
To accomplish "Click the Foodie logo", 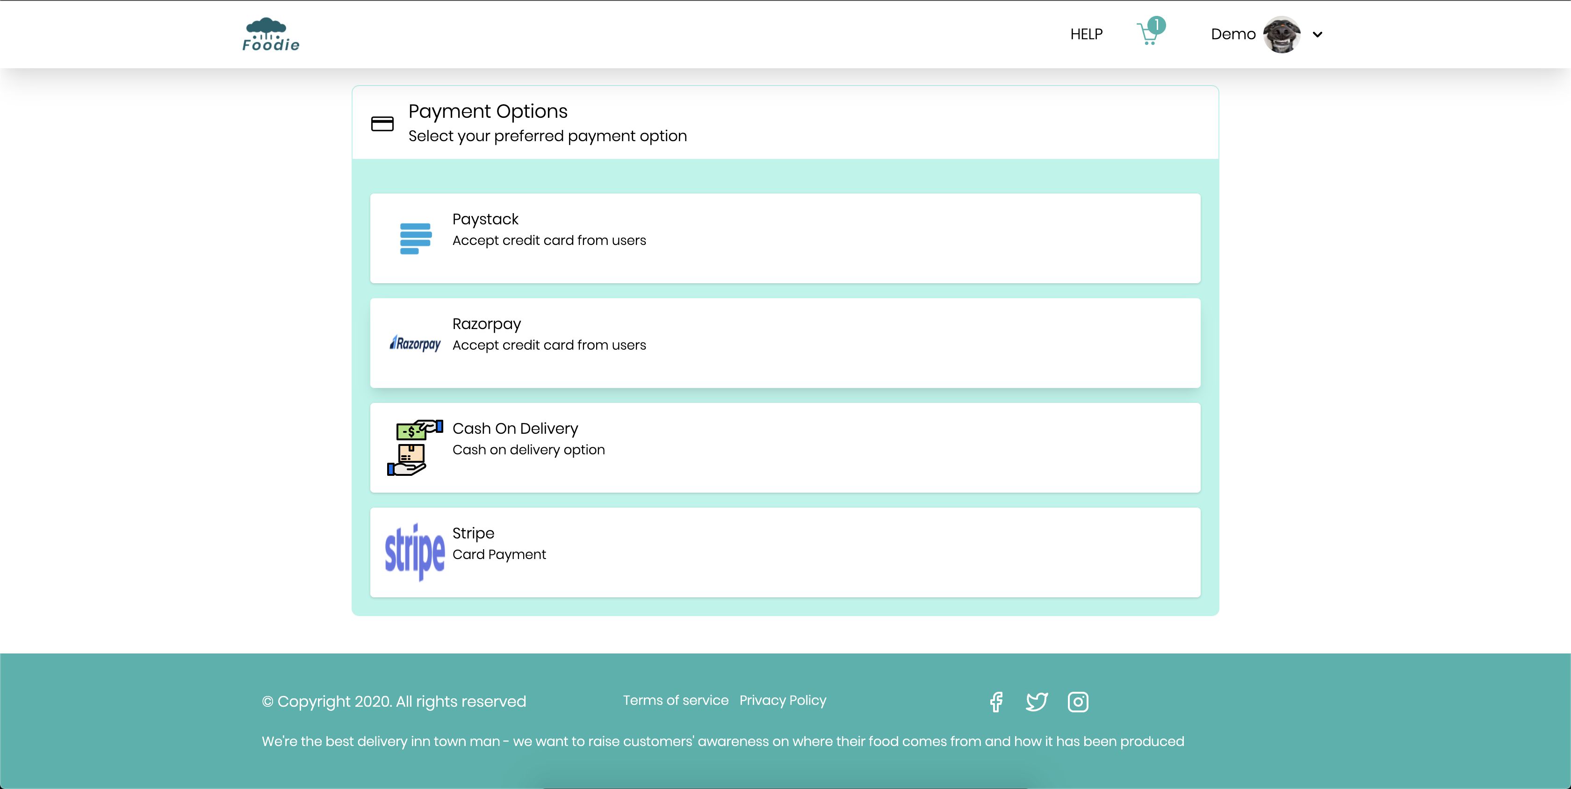I will pos(271,35).
